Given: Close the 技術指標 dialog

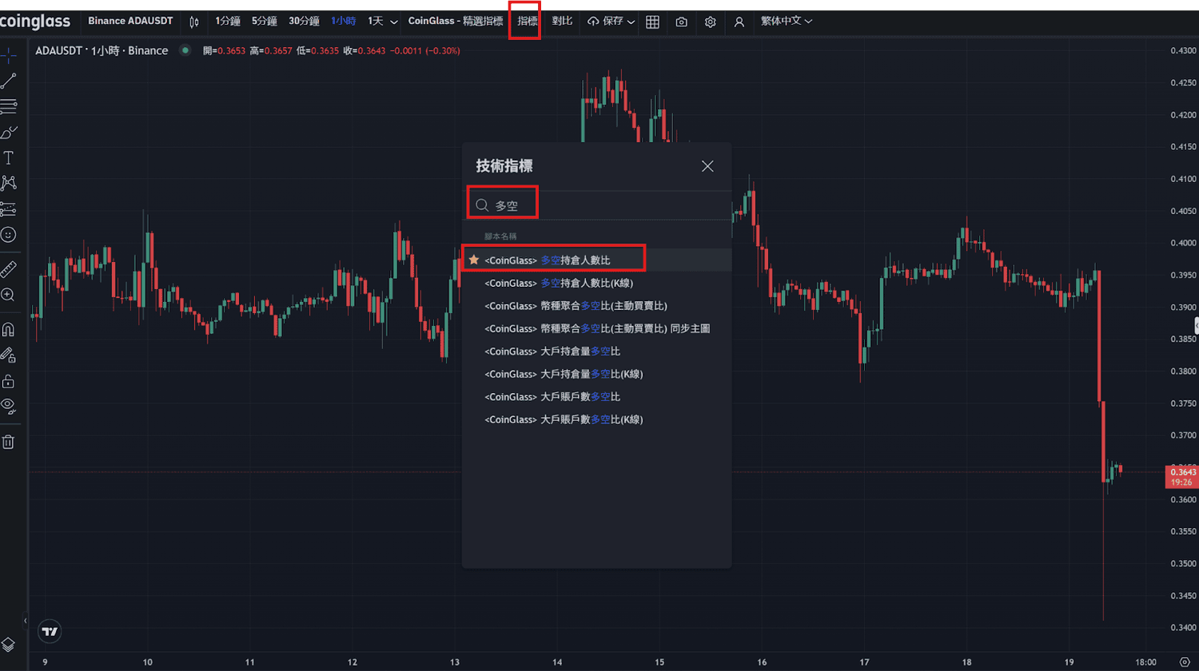Looking at the screenshot, I should tap(707, 166).
